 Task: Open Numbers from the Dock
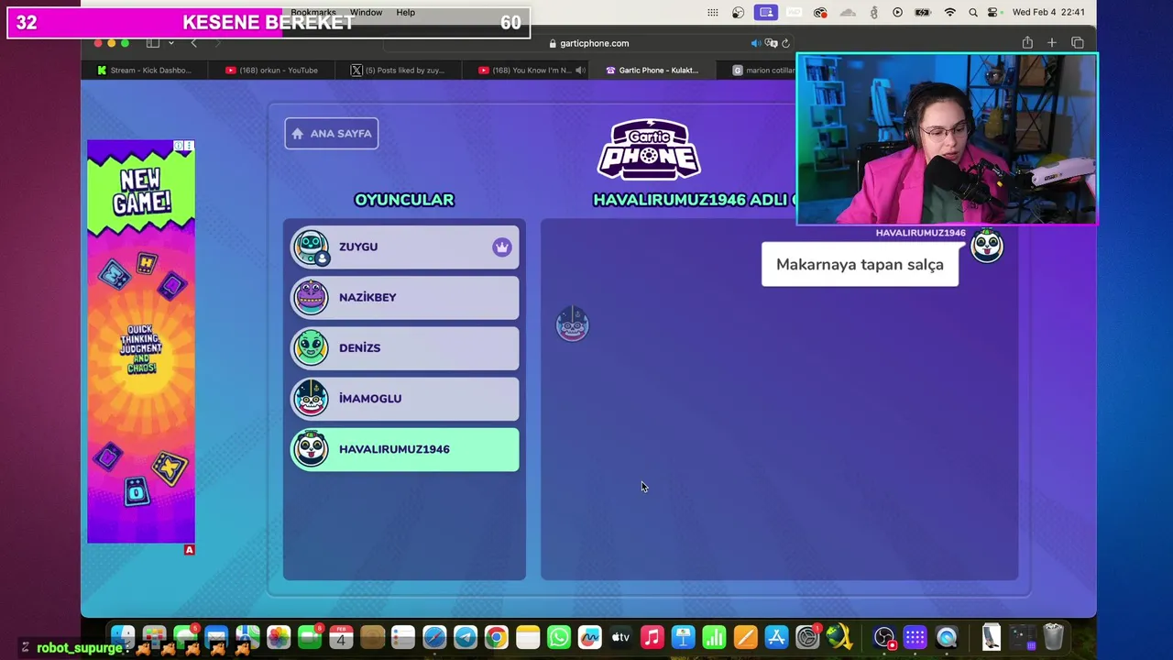pos(715,637)
